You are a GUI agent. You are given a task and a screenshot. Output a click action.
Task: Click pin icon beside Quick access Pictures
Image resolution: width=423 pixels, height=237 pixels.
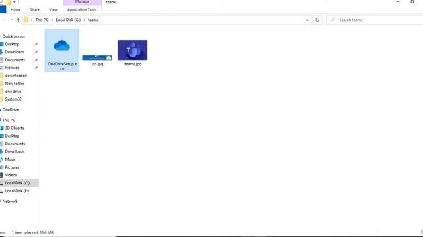pos(36,68)
